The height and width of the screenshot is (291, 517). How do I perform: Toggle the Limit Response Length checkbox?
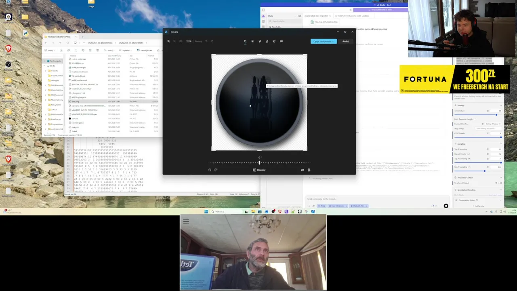point(475,119)
